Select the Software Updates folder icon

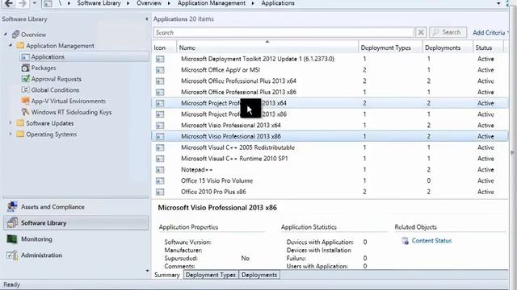coord(20,123)
